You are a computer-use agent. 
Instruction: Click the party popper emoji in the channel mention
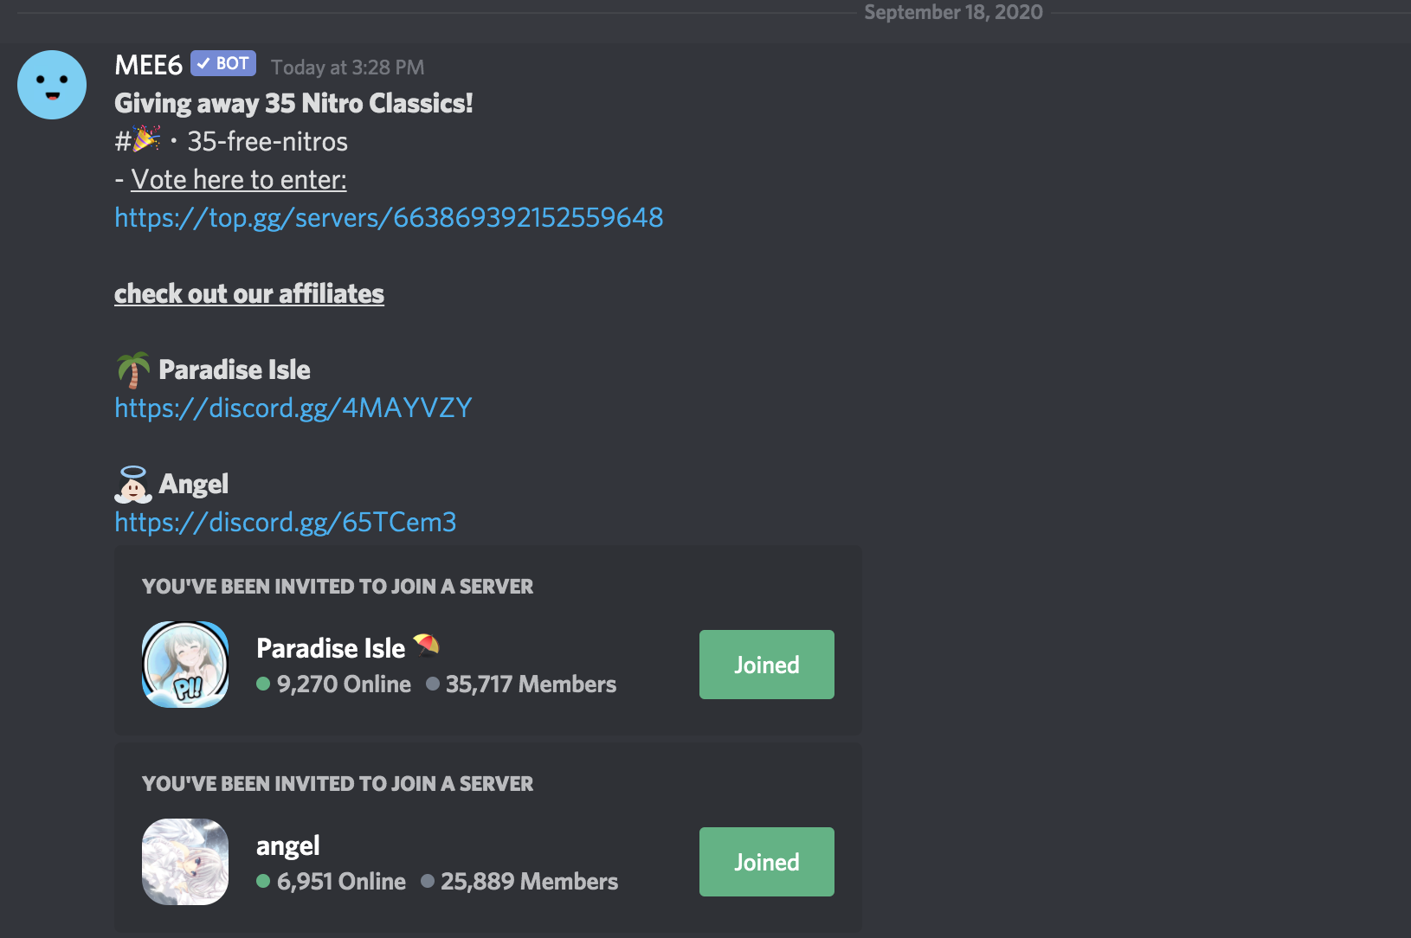(146, 139)
